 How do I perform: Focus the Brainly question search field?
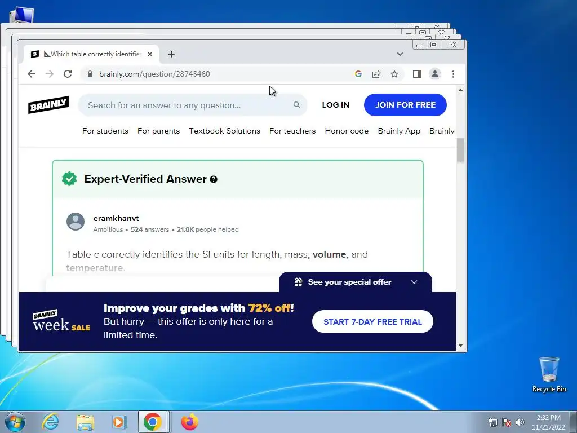[x=193, y=105]
